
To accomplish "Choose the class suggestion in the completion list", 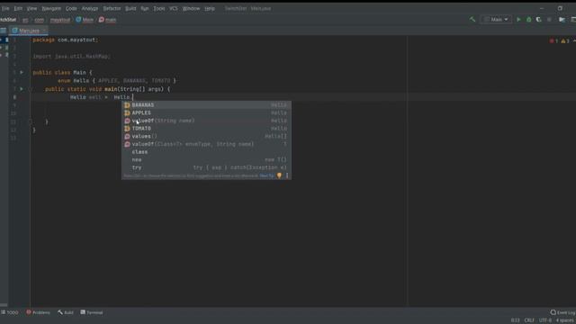I will [206, 152].
